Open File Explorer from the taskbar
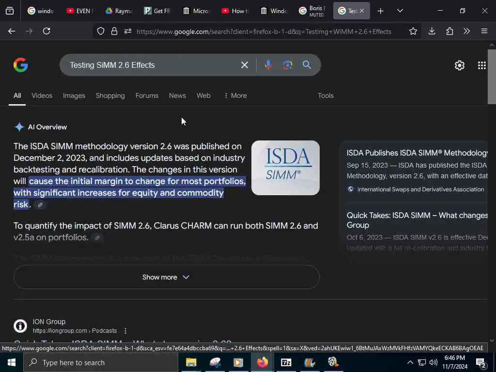 [x=191, y=362]
